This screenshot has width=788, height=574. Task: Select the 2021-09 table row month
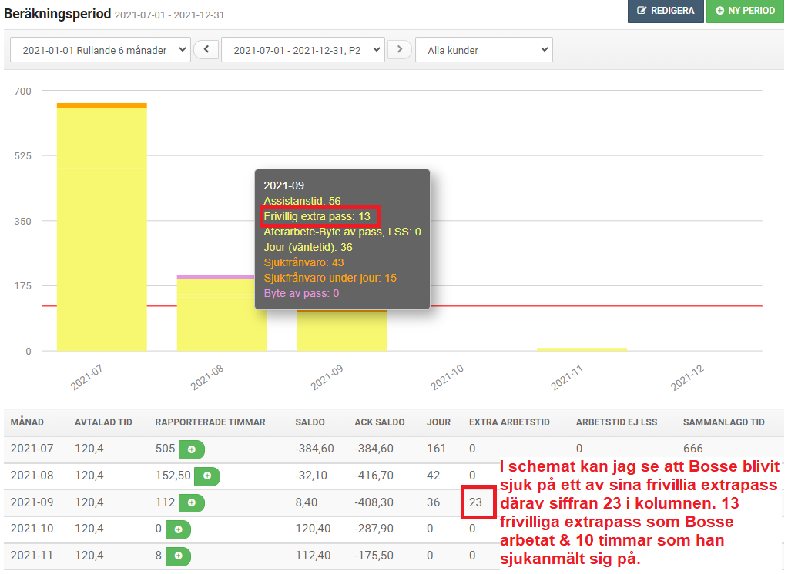pos(32,502)
